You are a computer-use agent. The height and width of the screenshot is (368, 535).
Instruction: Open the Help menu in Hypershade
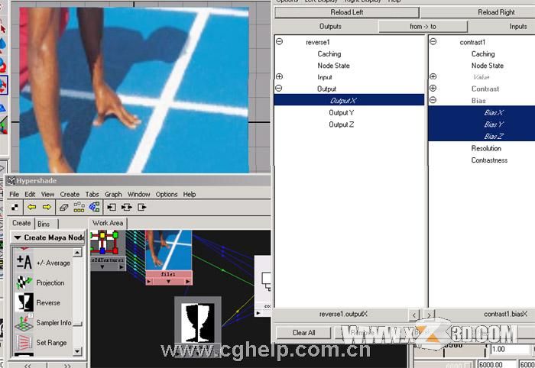pos(190,194)
